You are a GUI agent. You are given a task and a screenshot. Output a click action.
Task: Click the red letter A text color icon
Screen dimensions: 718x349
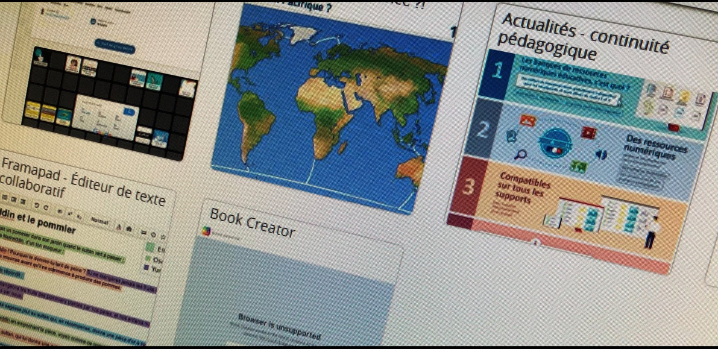click(119, 226)
